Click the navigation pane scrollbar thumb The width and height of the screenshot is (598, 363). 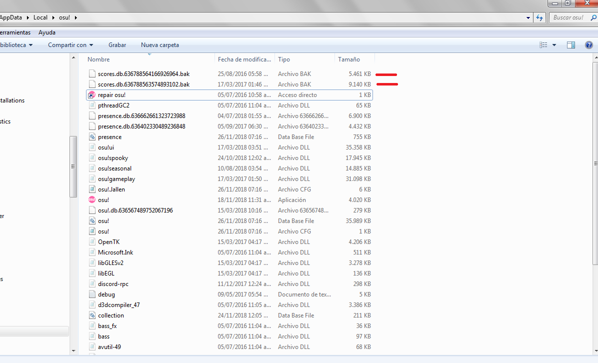click(73, 166)
